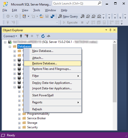The height and width of the screenshot is (138, 128).
Task: Click the Execute button
Action: 70,22
